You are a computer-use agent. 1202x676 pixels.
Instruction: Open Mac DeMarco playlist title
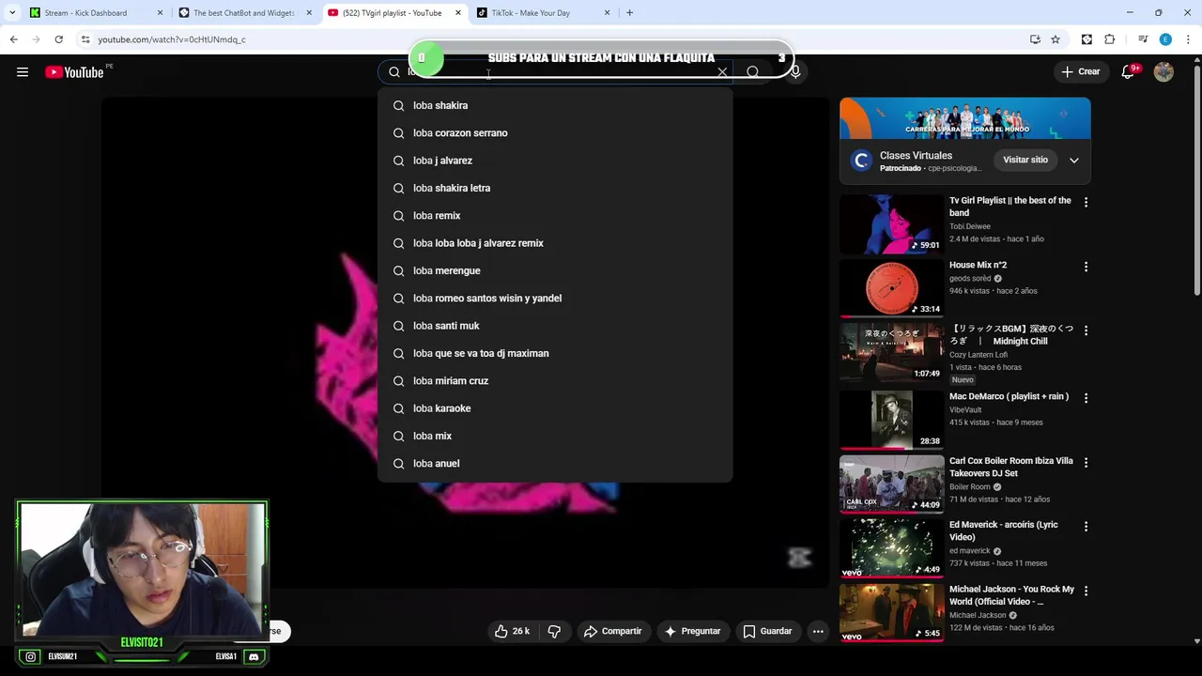pyautogui.click(x=1009, y=396)
